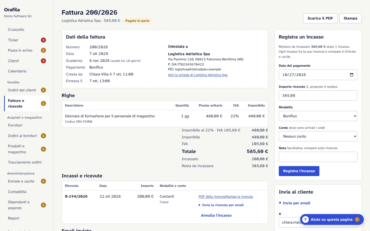
Task: Open the Calendario page
Action: pos(26,71)
